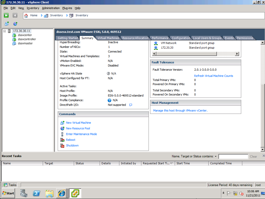Open the Administration menu
Viewport: 265px width, 199px height.
tap(51, 8)
